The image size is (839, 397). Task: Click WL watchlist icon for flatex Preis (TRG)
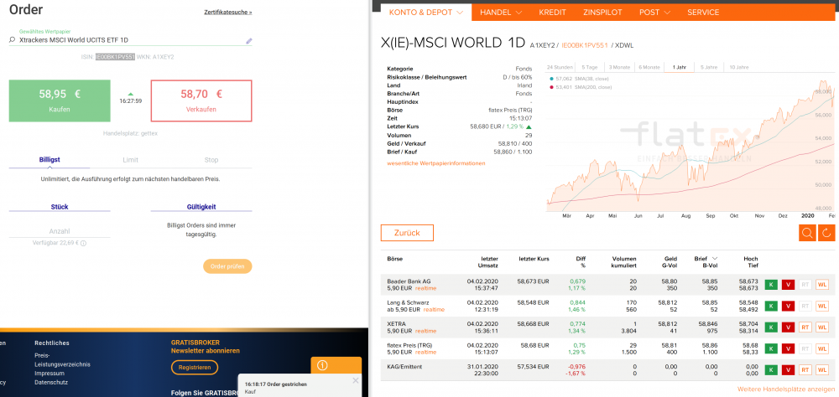(822, 349)
